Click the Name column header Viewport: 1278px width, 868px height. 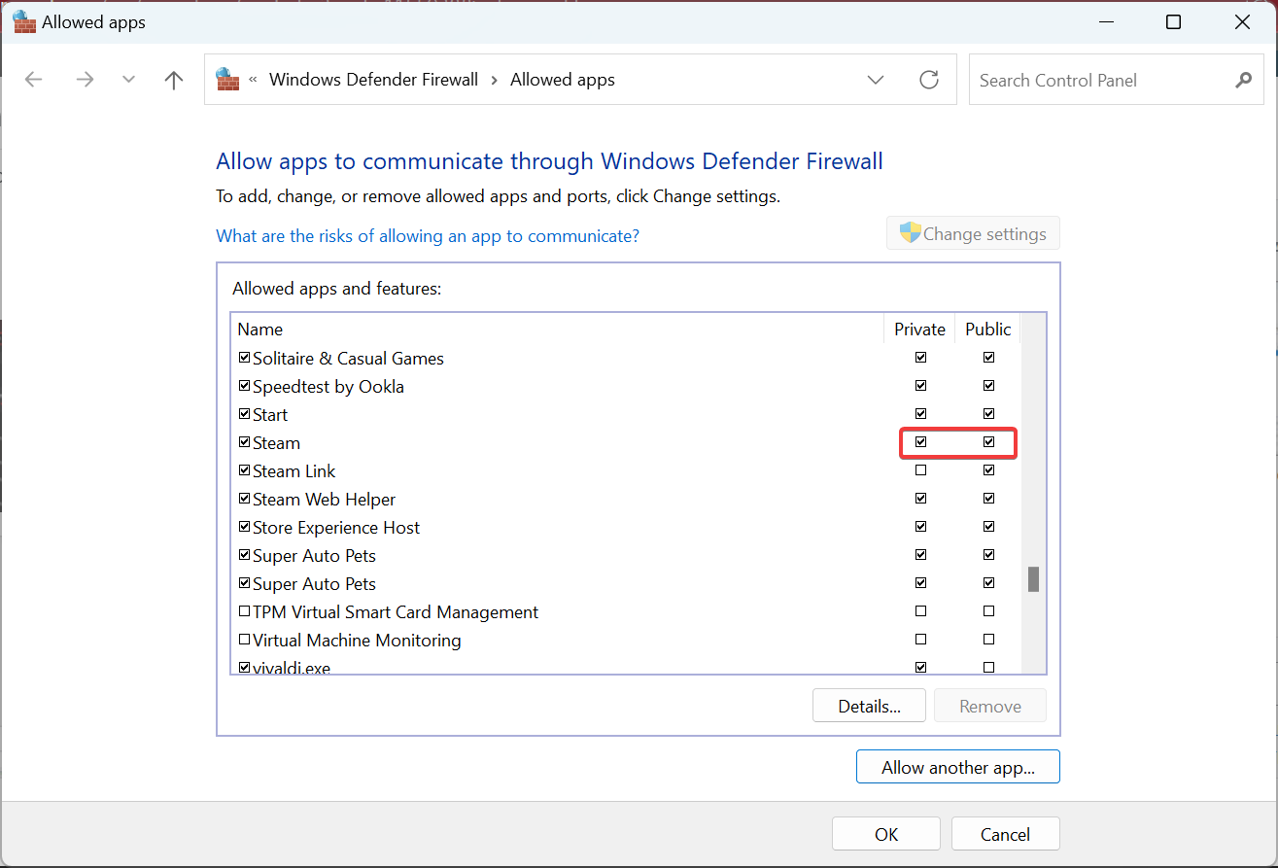coord(260,330)
